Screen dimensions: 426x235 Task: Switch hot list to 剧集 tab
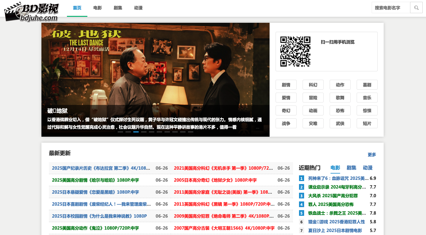click(352, 168)
